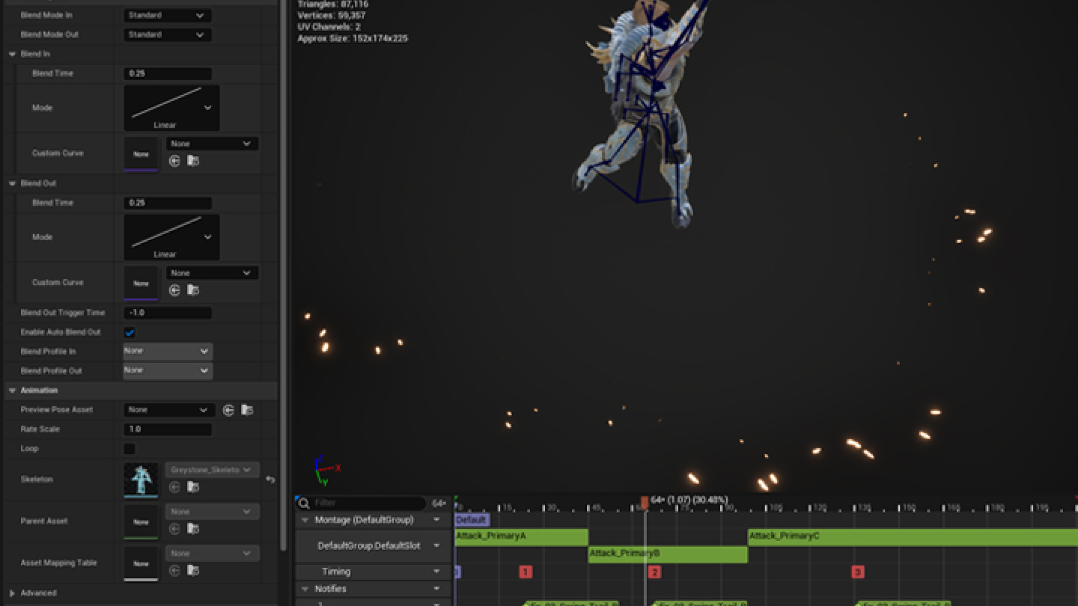Browse to Parent Asset icon
1078x606 pixels.
tap(193, 529)
